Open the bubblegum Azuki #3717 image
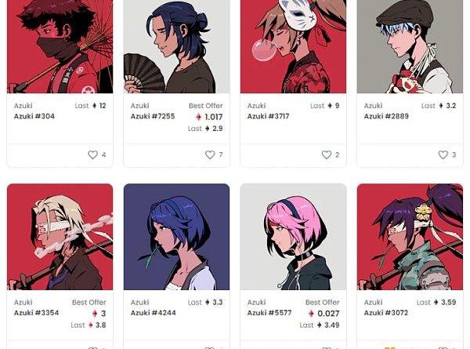This screenshot has width=470, height=349. pyautogui.click(x=293, y=46)
